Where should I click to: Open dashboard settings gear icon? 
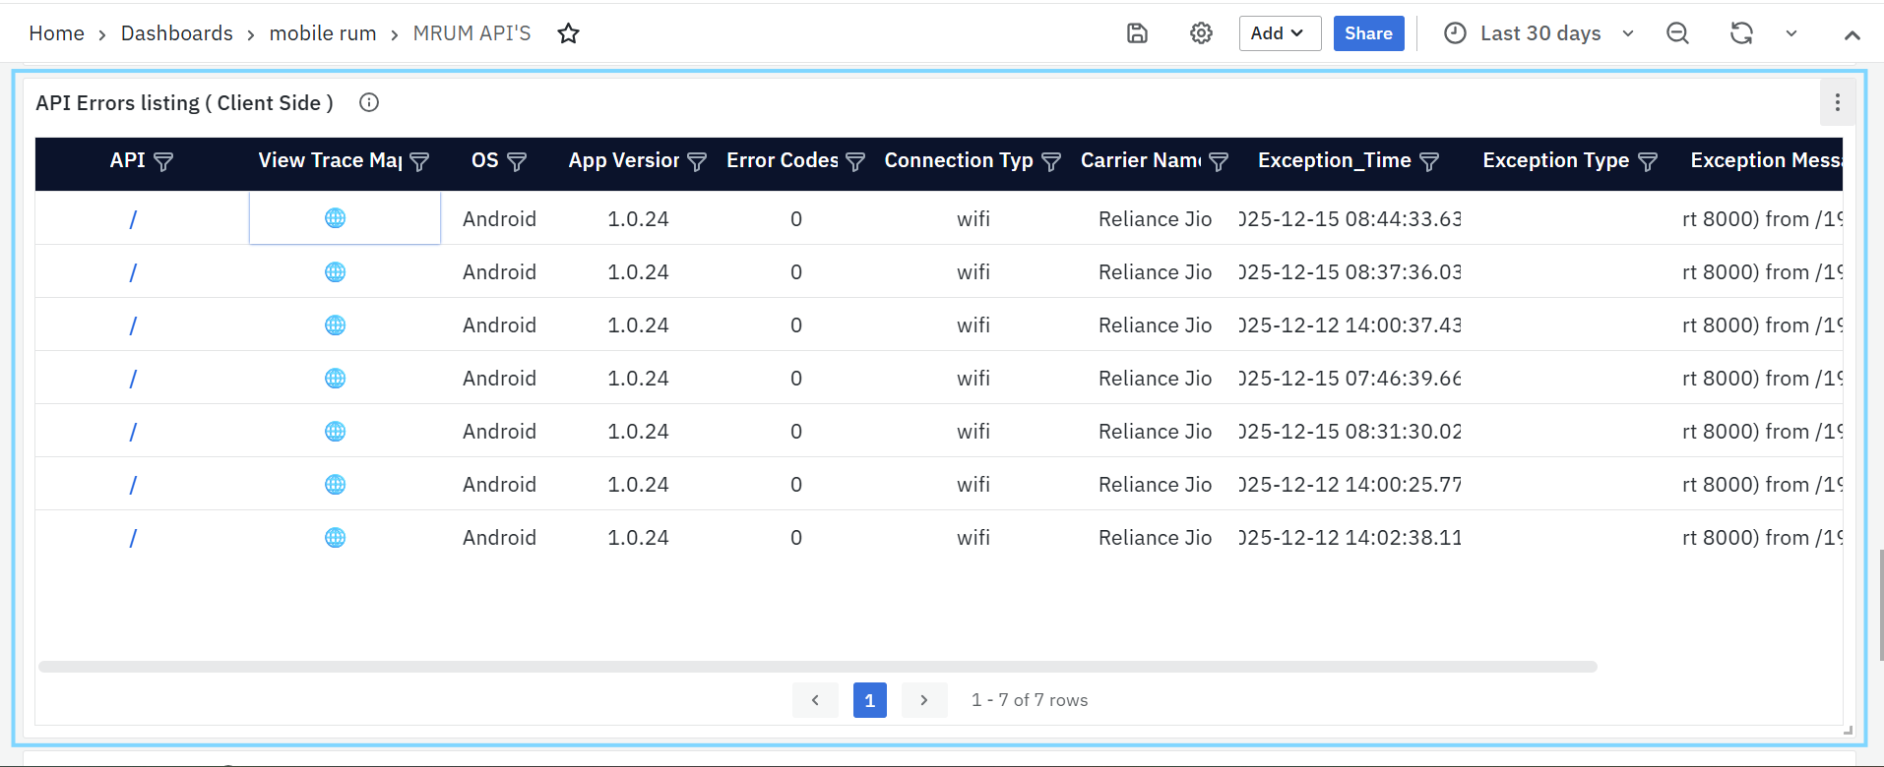click(1201, 33)
